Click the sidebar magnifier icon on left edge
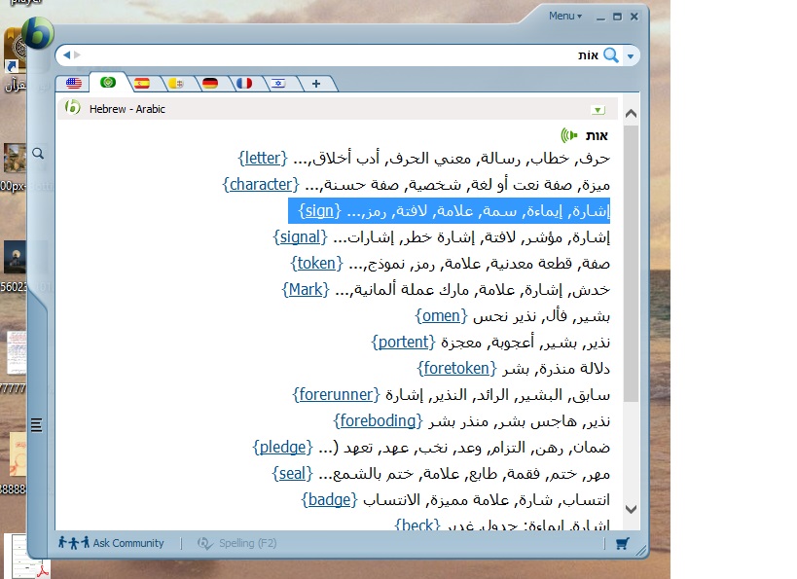Image resolution: width=797 pixels, height=579 pixels. [39, 153]
